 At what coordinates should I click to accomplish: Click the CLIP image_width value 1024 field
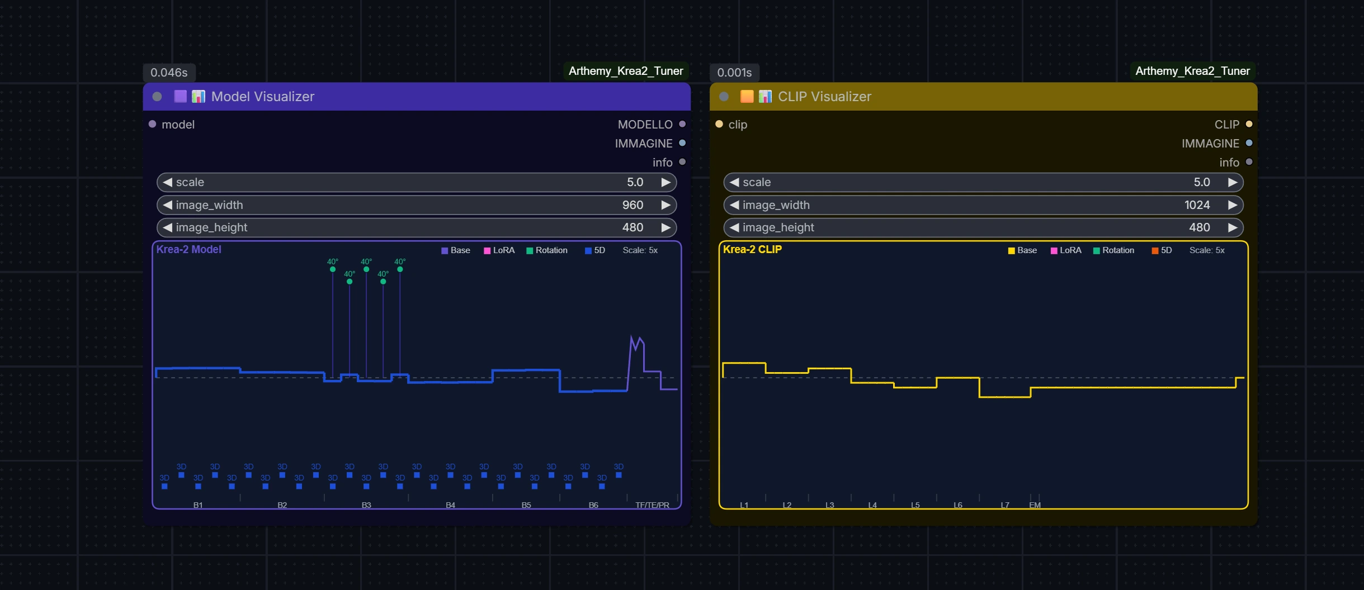983,205
